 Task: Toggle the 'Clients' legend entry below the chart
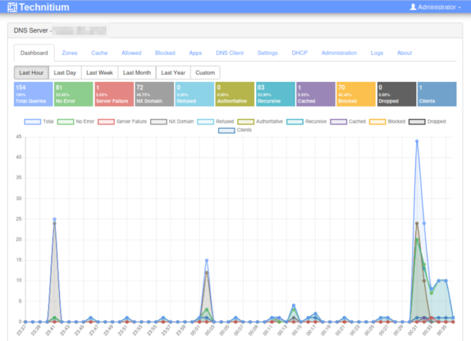(241, 129)
